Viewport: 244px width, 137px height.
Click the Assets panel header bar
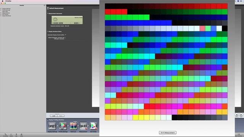(23, 5)
